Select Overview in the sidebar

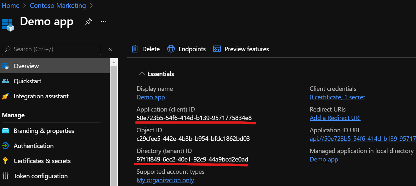(55, 66)
